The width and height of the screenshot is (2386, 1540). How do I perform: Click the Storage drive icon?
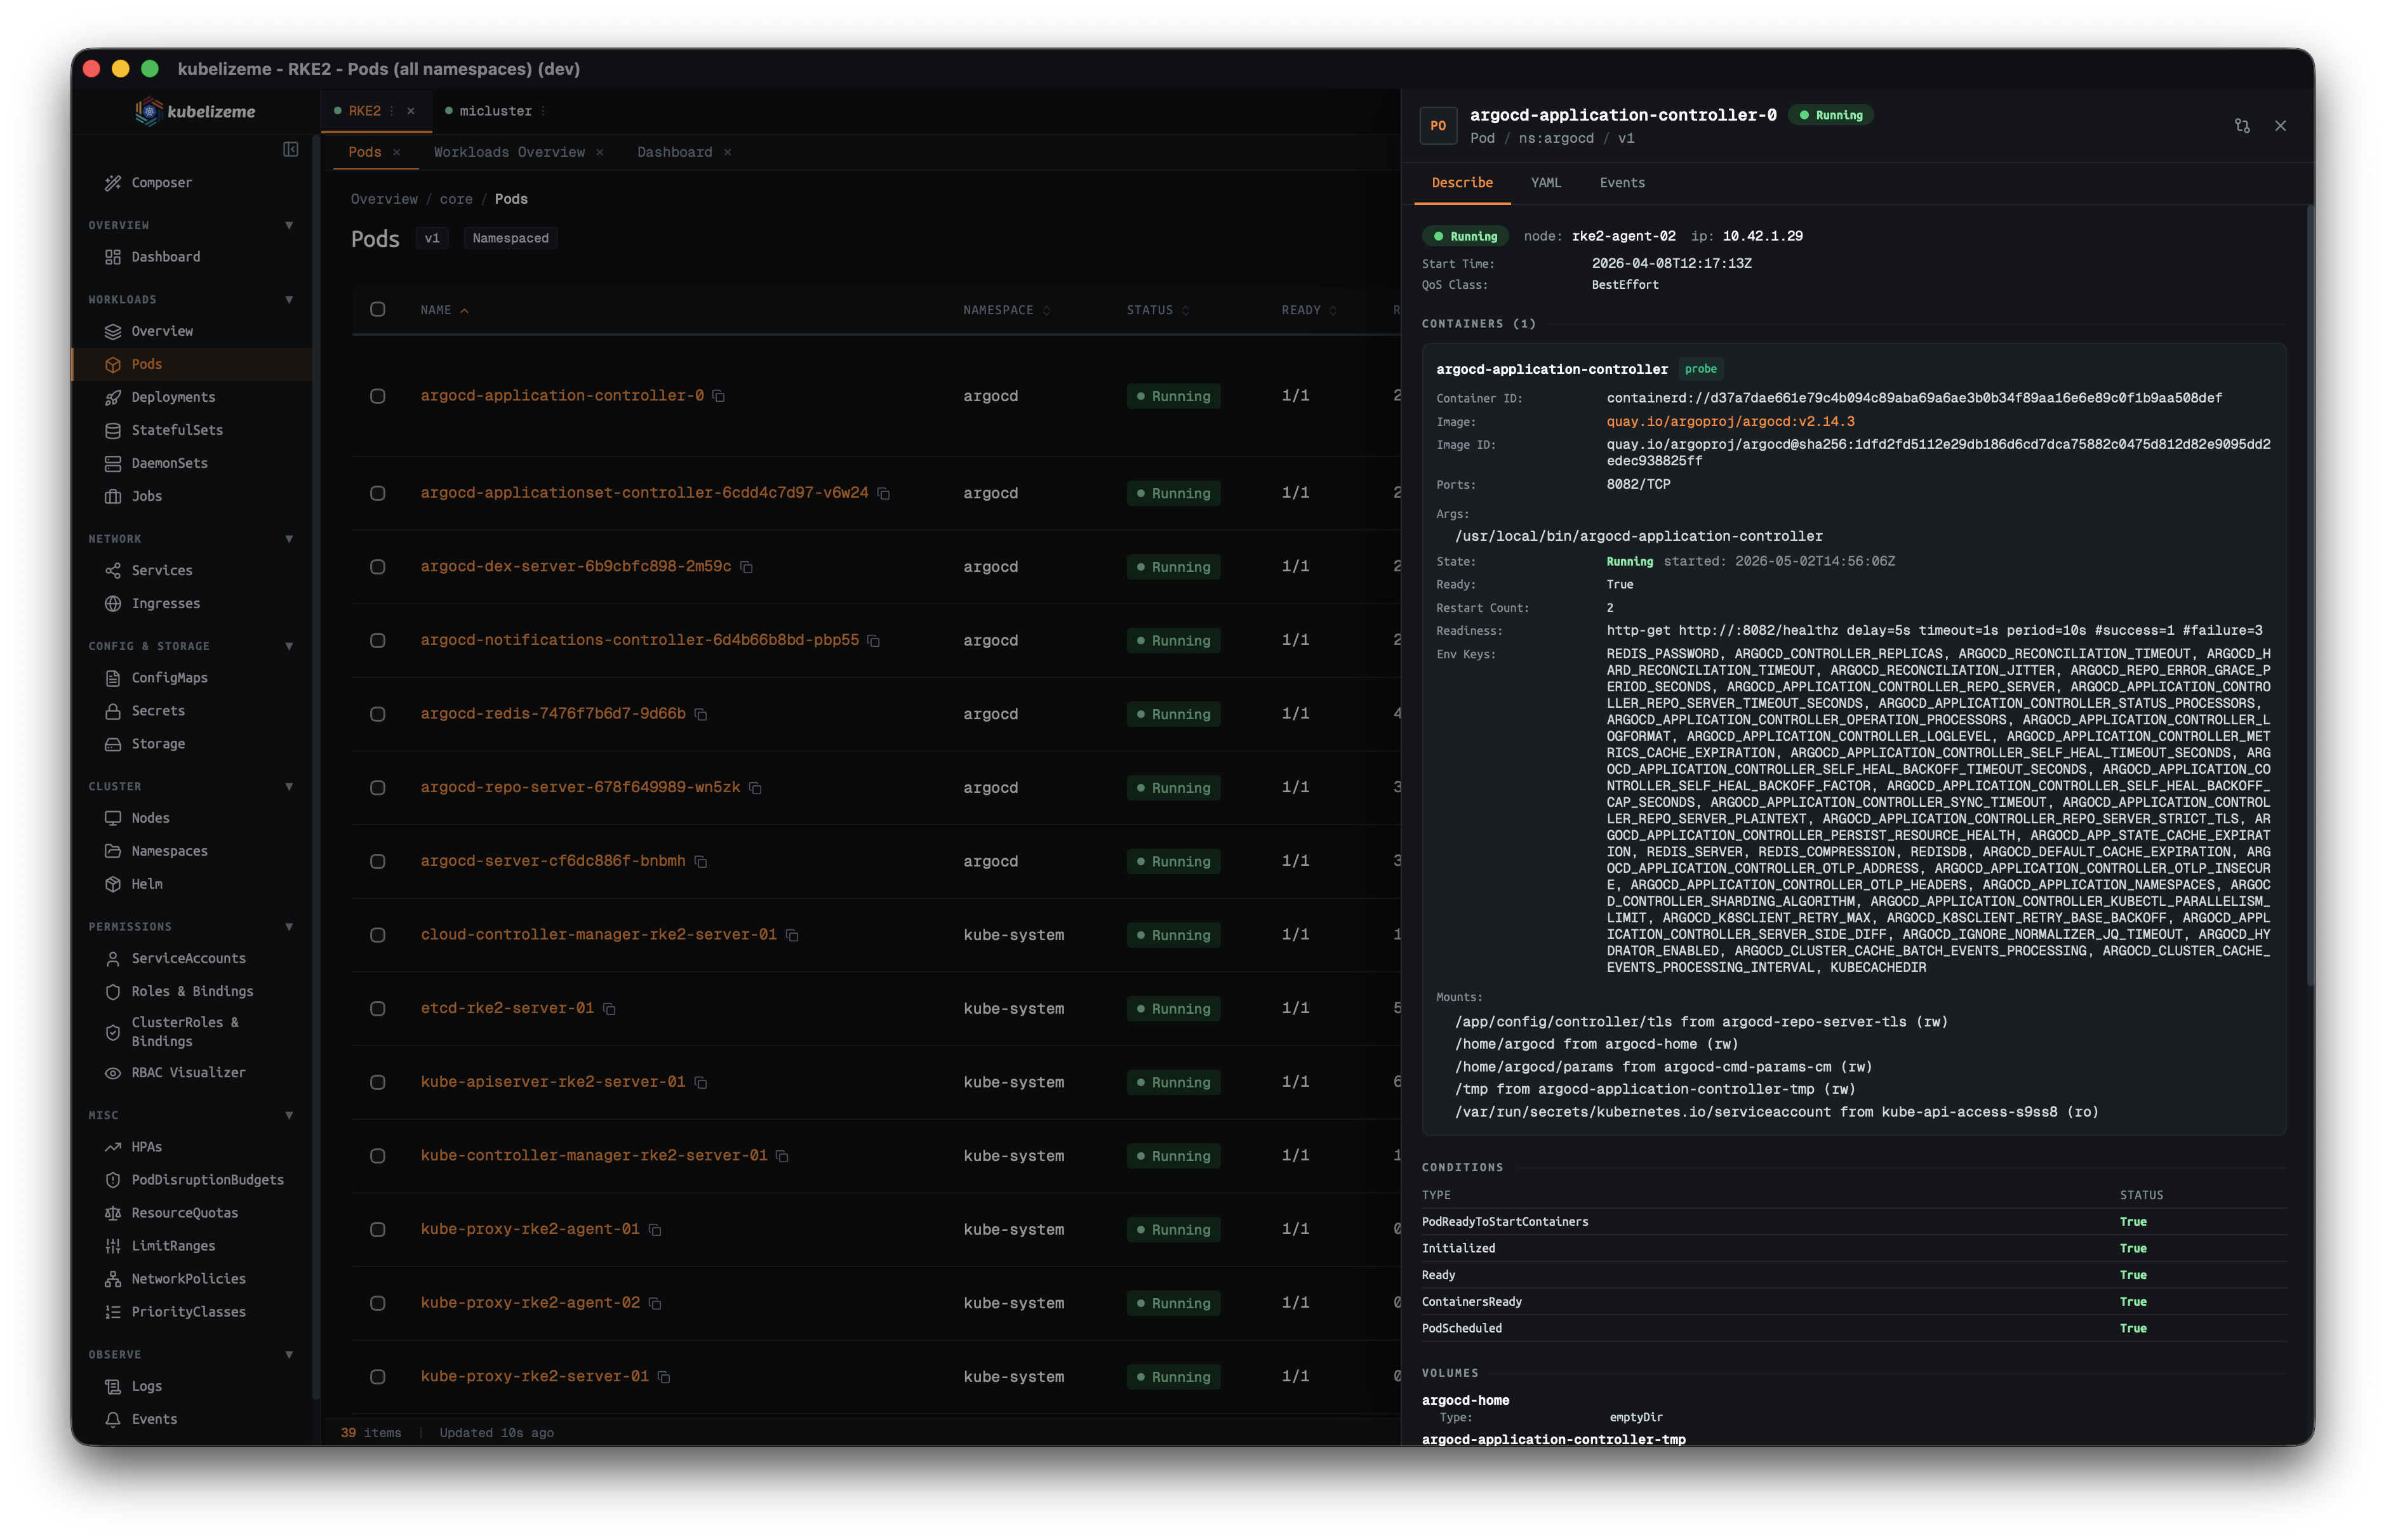click(113, 744)
